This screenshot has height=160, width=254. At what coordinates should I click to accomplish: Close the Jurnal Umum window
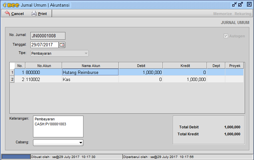[249, 5]
